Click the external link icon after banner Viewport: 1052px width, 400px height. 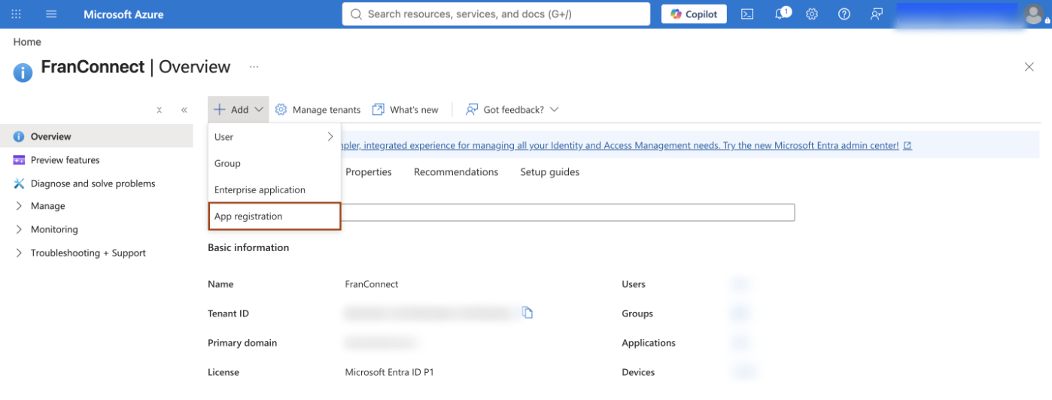point(908,146)
